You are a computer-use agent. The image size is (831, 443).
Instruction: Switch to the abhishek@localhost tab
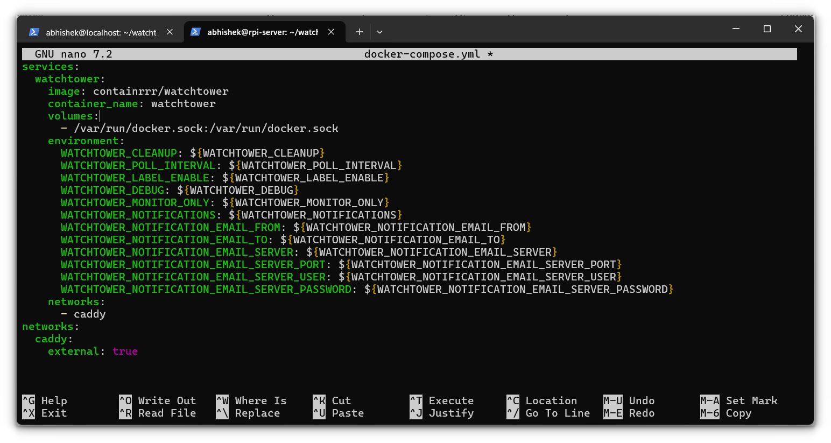[x=101, y=32]
